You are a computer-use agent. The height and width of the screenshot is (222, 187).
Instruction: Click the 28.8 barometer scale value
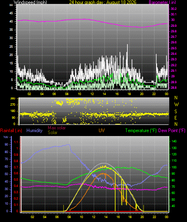point(174,88)
